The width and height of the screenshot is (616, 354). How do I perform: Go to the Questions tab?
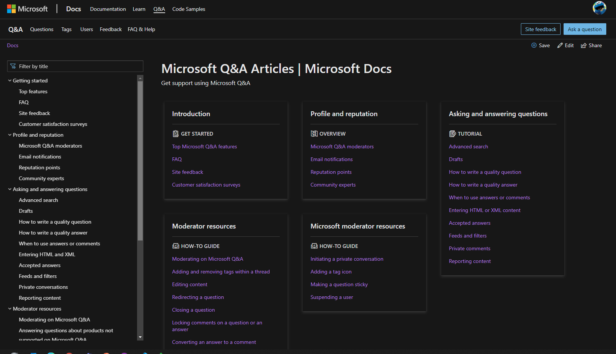(x=42, y=29)
